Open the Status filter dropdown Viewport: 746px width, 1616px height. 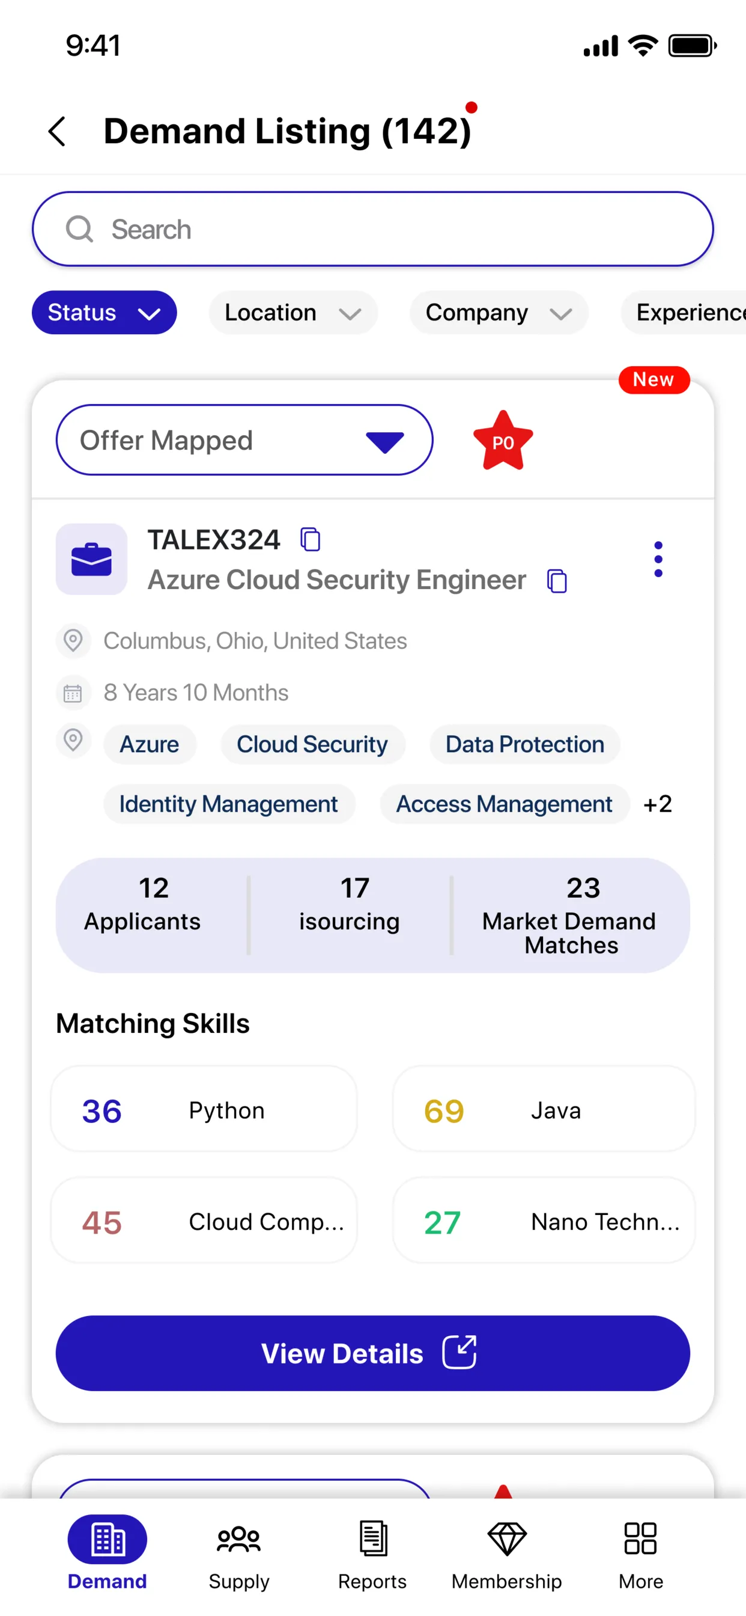pos(104,313)
